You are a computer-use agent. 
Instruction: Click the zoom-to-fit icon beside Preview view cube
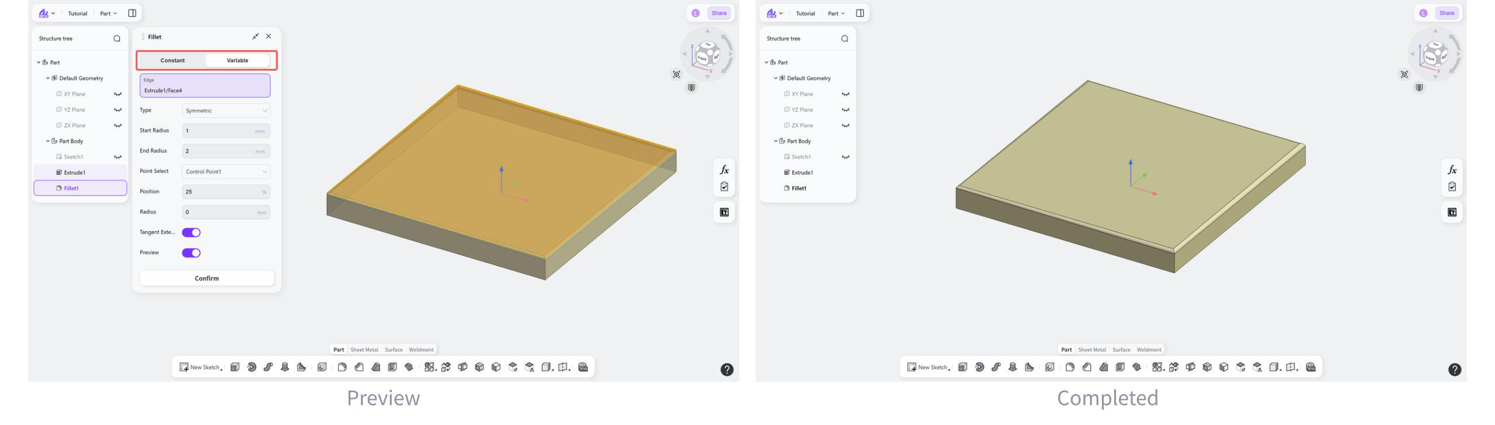(x=676, y=74)
